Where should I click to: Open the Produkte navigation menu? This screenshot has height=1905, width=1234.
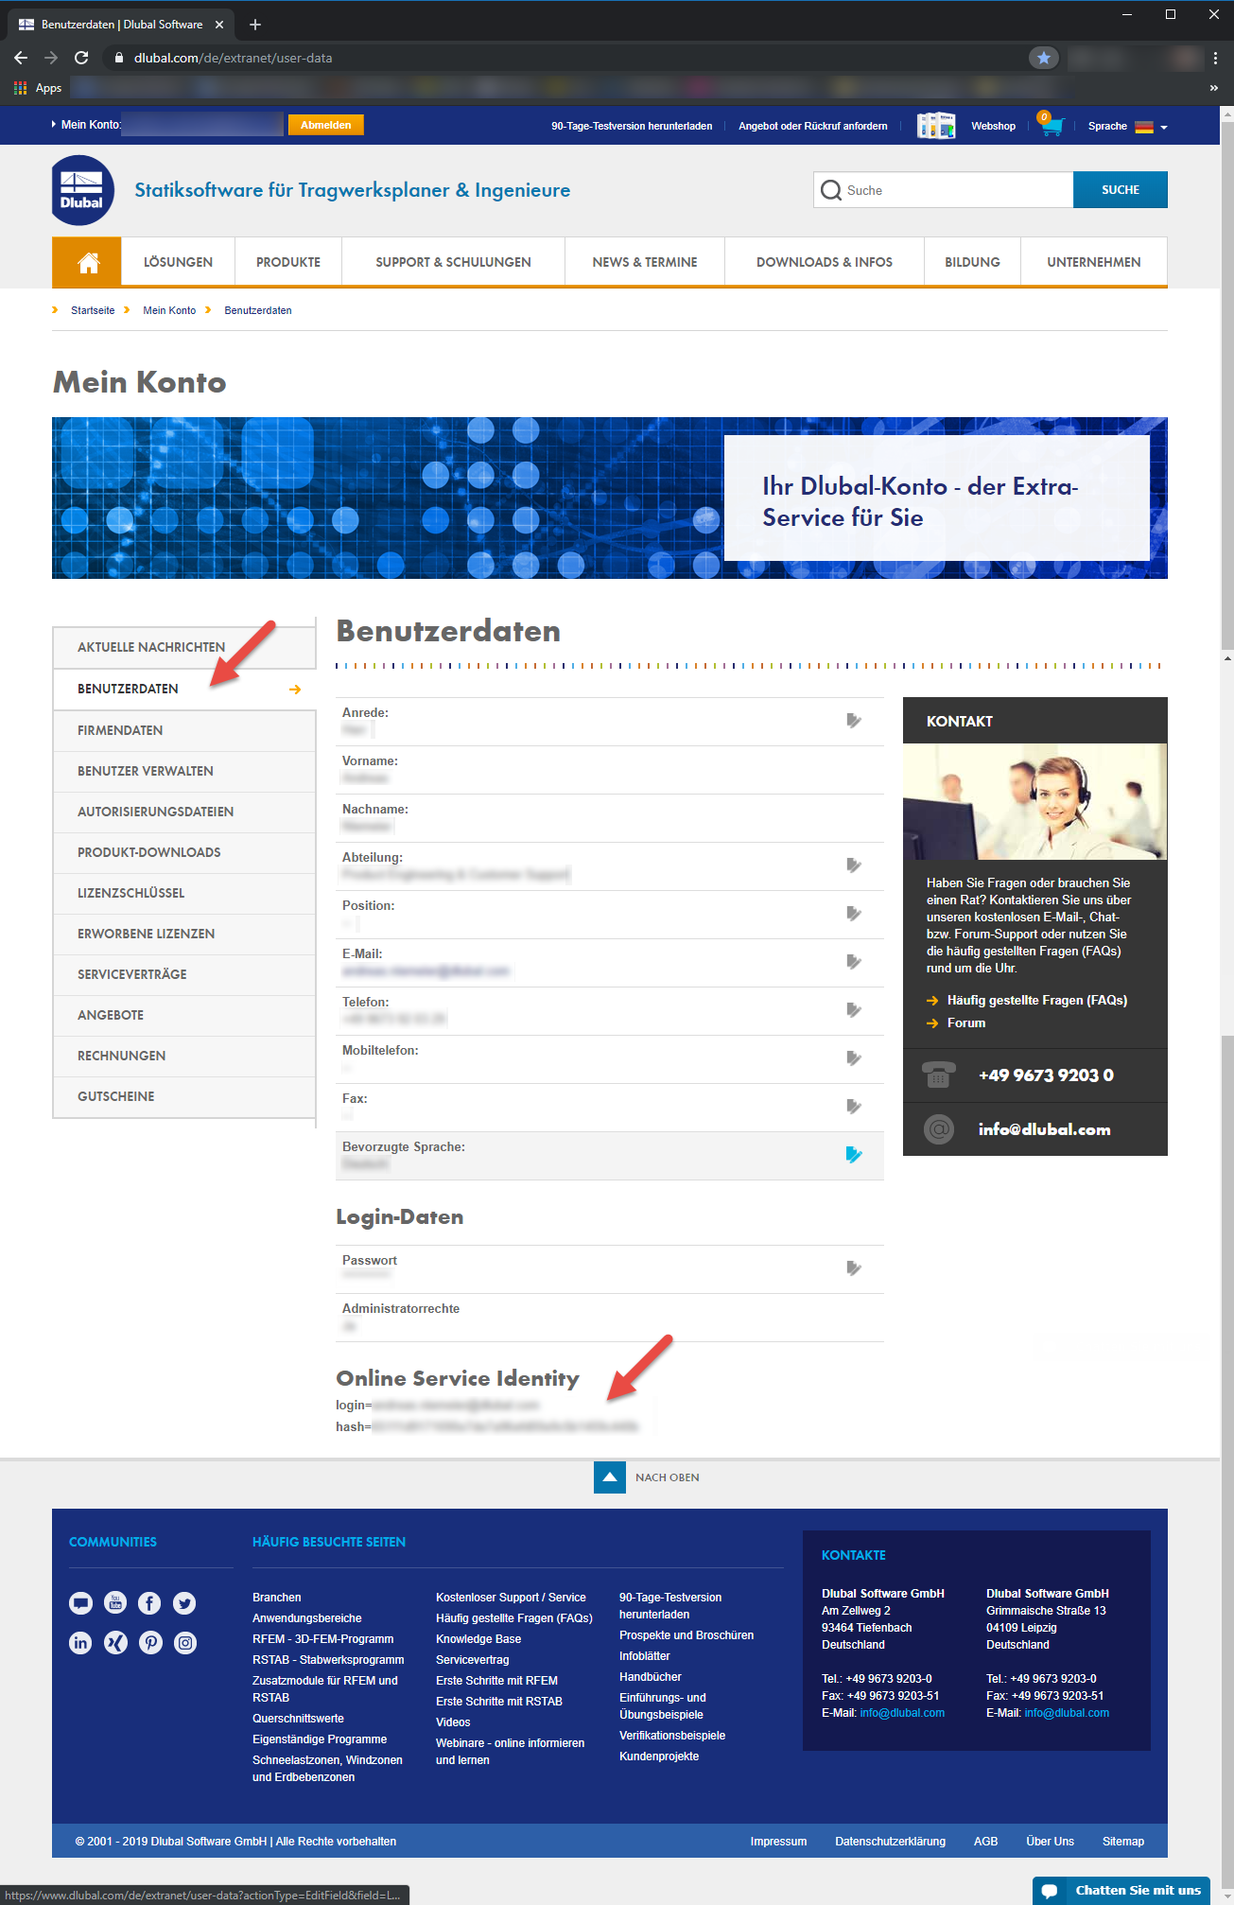pos(288,262)
